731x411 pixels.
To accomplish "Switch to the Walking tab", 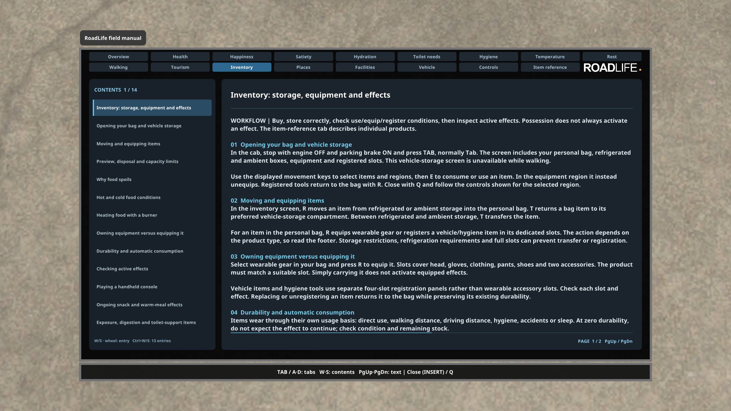I will click(x=119, y=67).
